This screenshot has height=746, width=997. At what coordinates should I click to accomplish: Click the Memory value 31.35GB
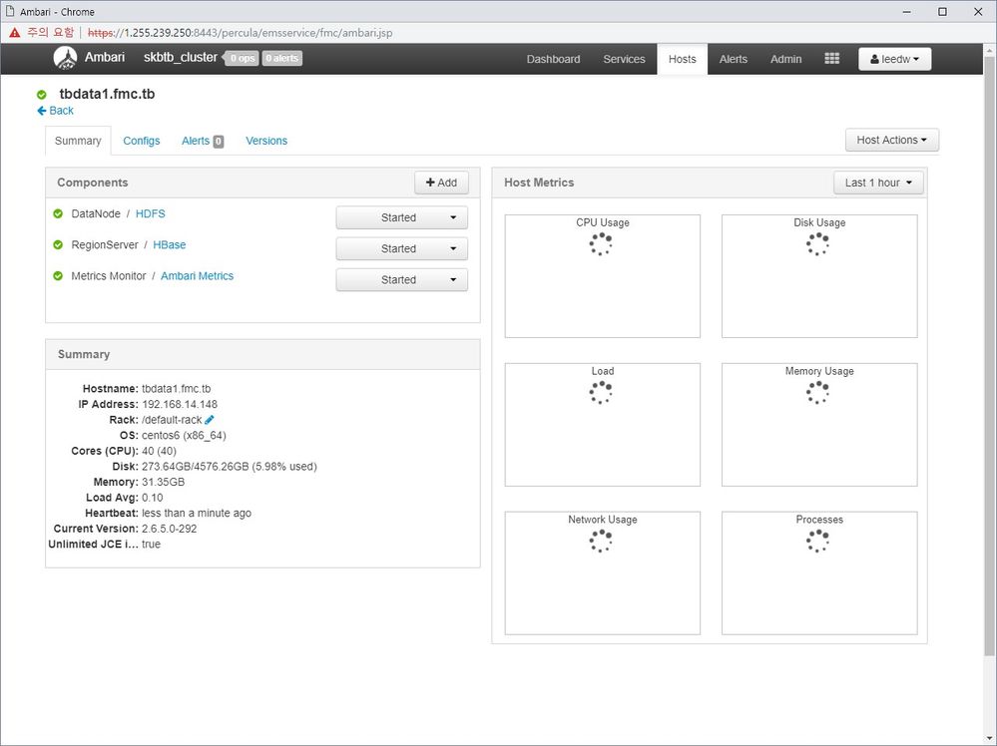pyautogui.click(x=163, y=482)
